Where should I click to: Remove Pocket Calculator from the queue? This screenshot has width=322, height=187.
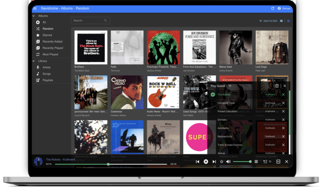coord(283,111)
